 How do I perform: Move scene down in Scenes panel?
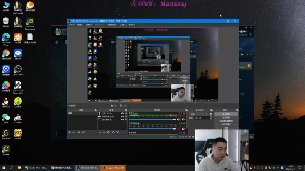[x=83, y=132]
